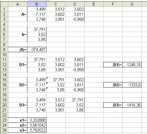
Task: Select column A header
Action: click(18, 4)
